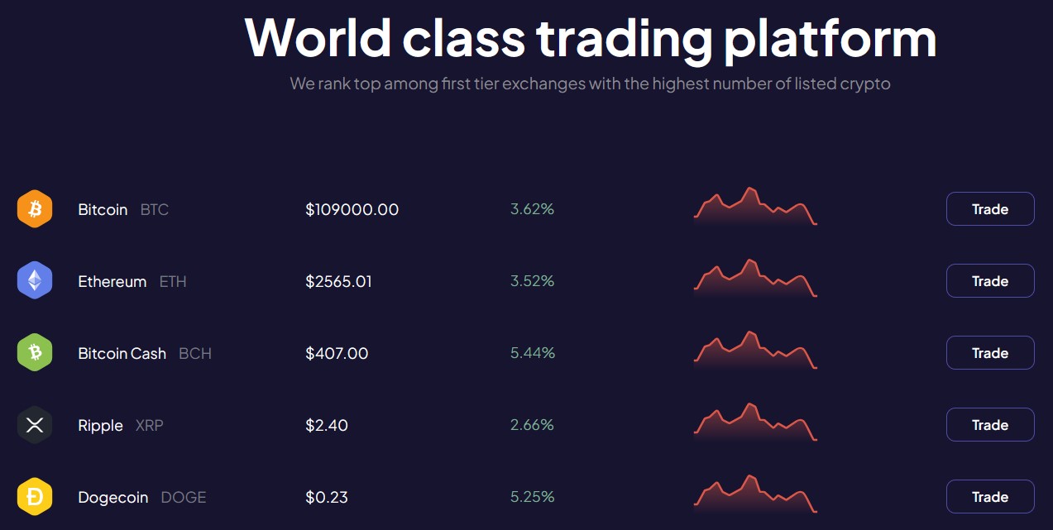Click Trade button for Ethereum
Screen dimensions: 1053x530
click(x=990, y=281)
